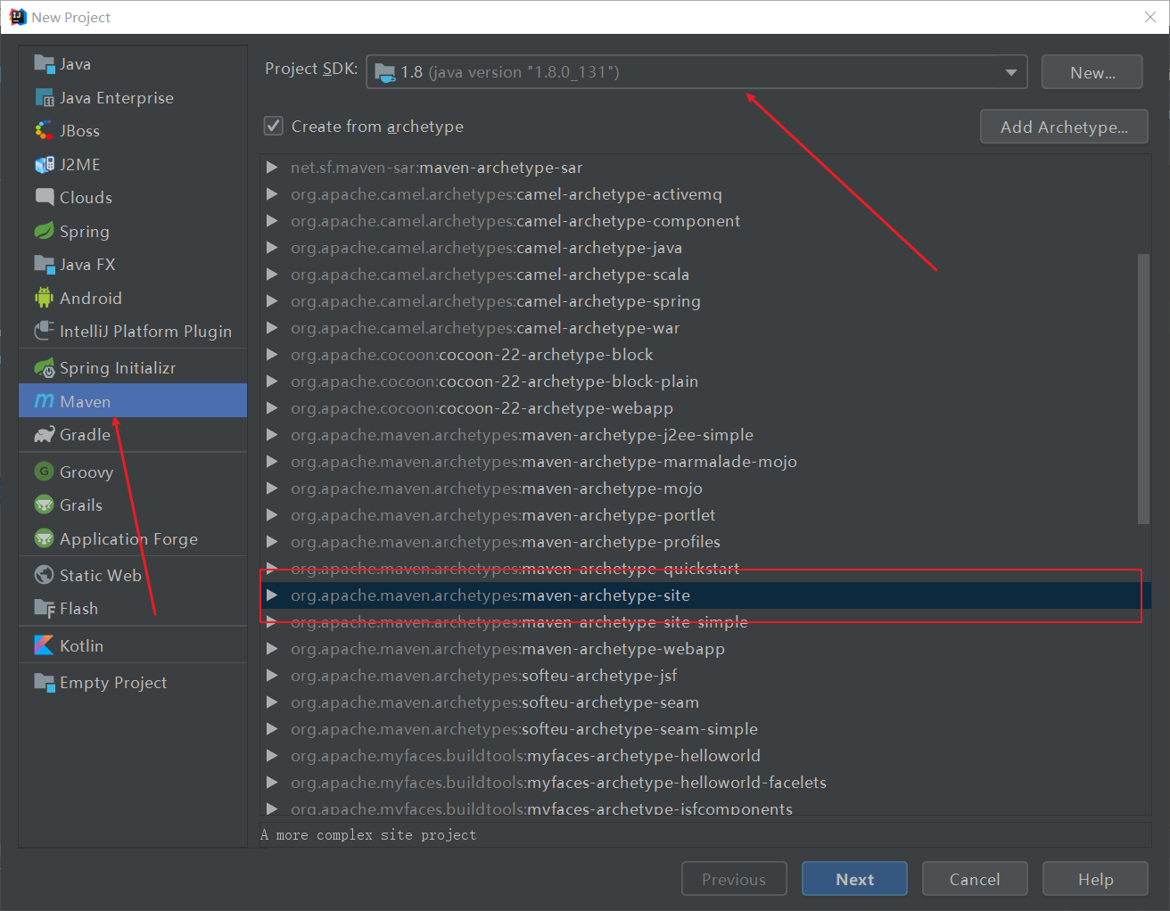Click the Maven 'm' icon
Screen dimensions: 1170x911
[x=44, y=401]
